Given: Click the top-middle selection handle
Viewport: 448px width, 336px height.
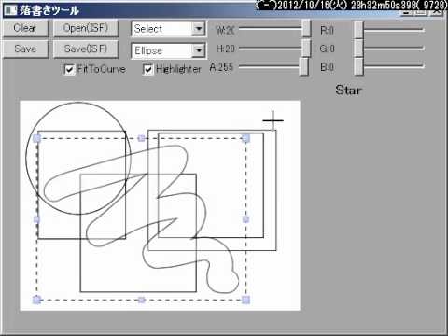Looking at the screenshot, I should click(141, 138).
